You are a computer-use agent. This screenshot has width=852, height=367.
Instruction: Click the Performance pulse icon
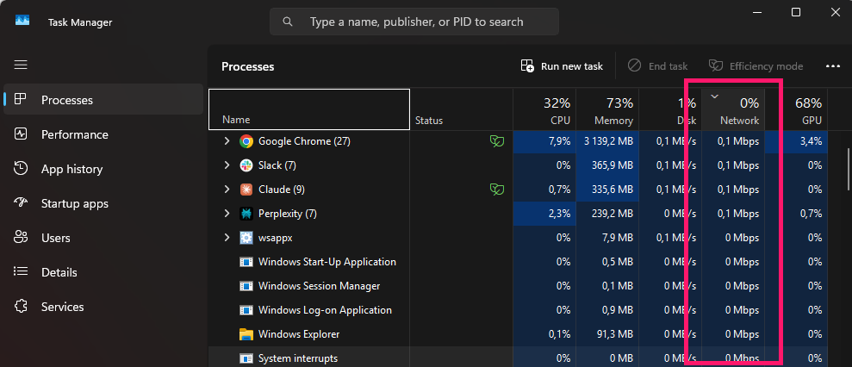(21, 134)
